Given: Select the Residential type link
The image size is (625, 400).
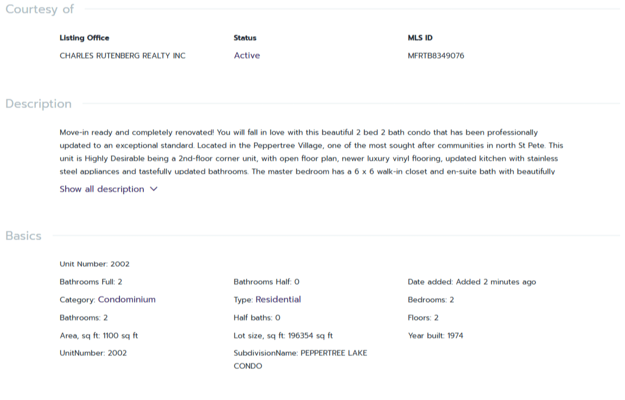Looking at the screenshot, I should pos(278,299).
